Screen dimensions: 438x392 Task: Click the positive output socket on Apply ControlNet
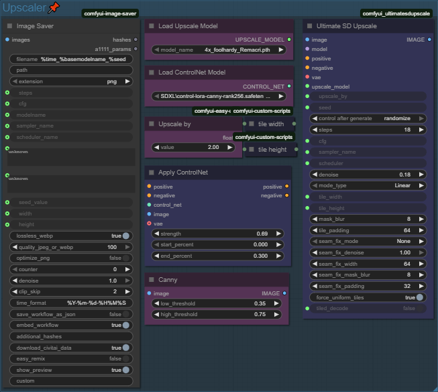[x=287, y=186]
